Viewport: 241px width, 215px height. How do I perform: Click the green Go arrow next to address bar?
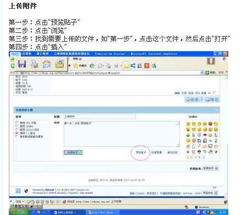pos(207,72)
